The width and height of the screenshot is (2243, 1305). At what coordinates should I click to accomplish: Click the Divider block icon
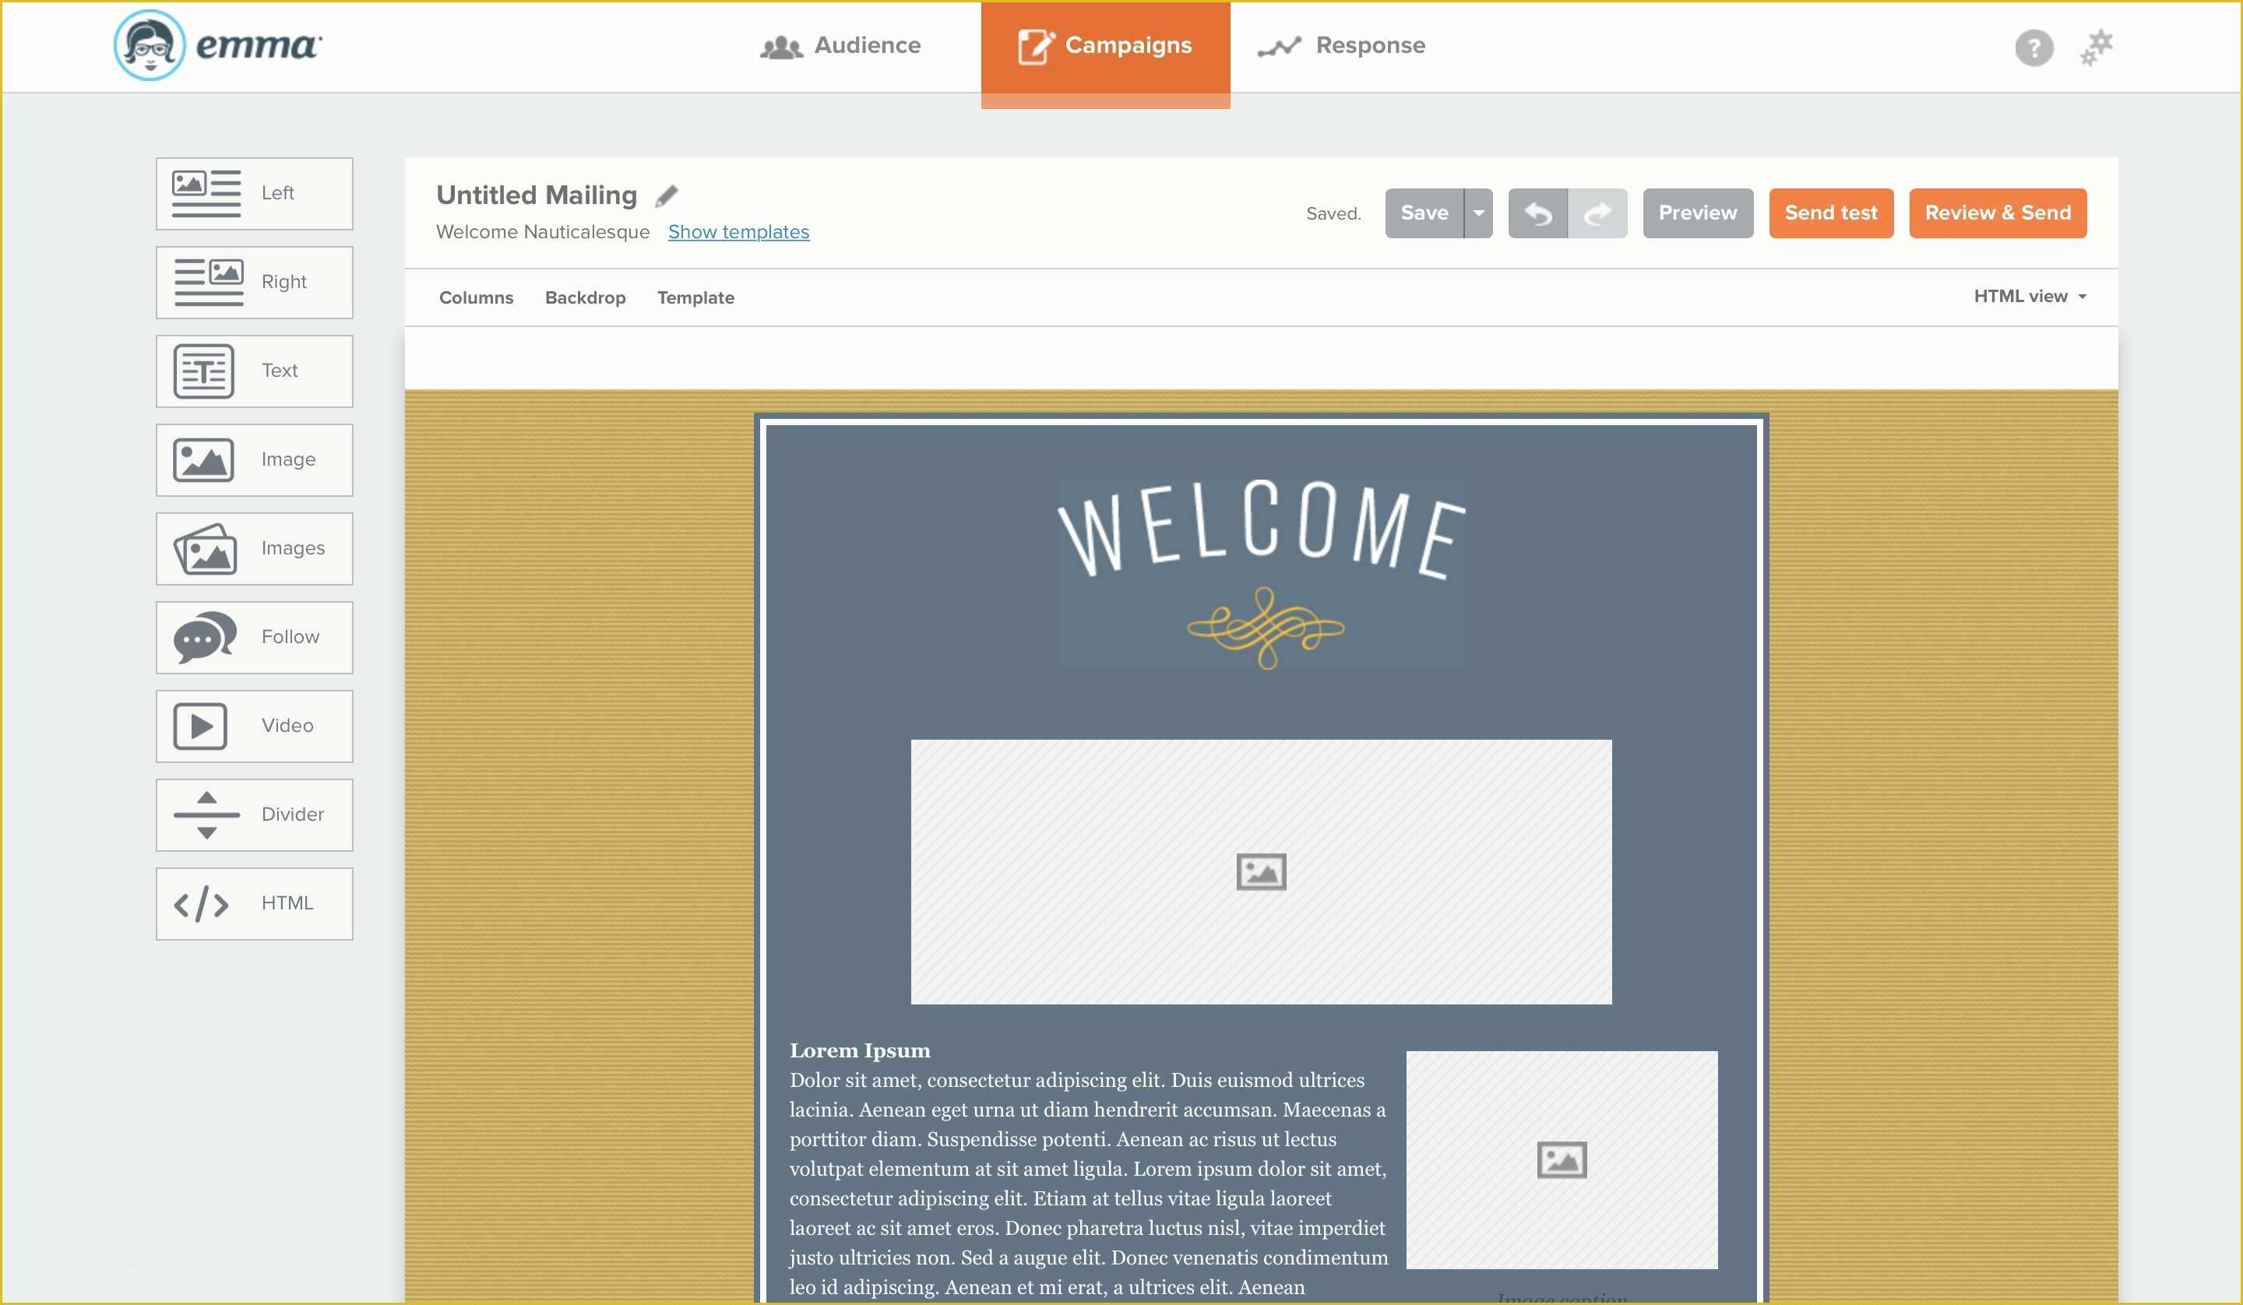[202, 814]
